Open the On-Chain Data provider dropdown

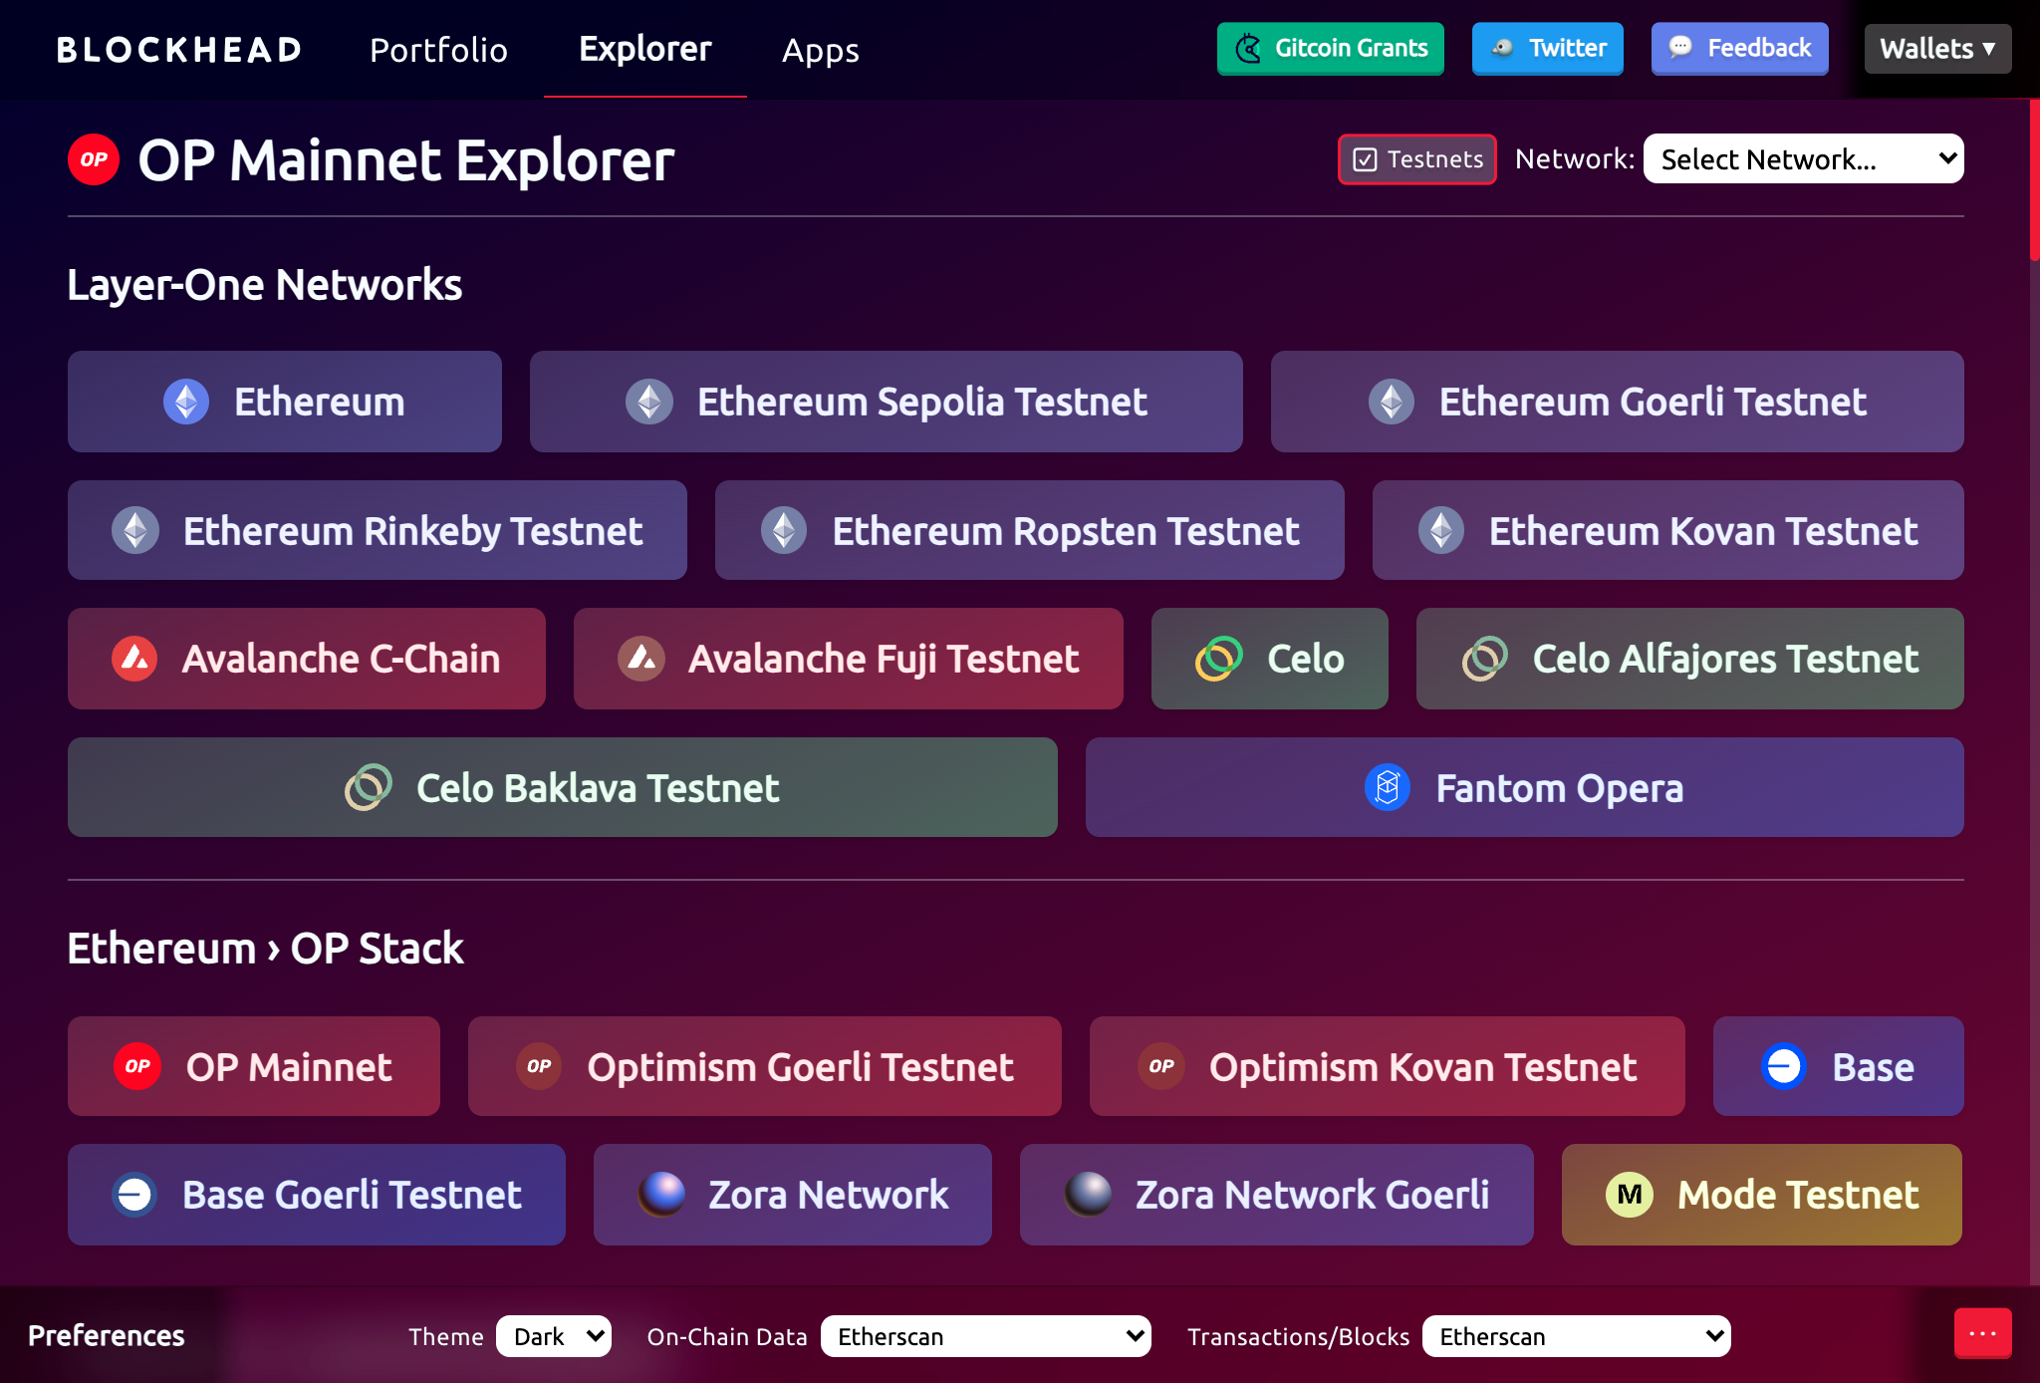click(985, 1336)
